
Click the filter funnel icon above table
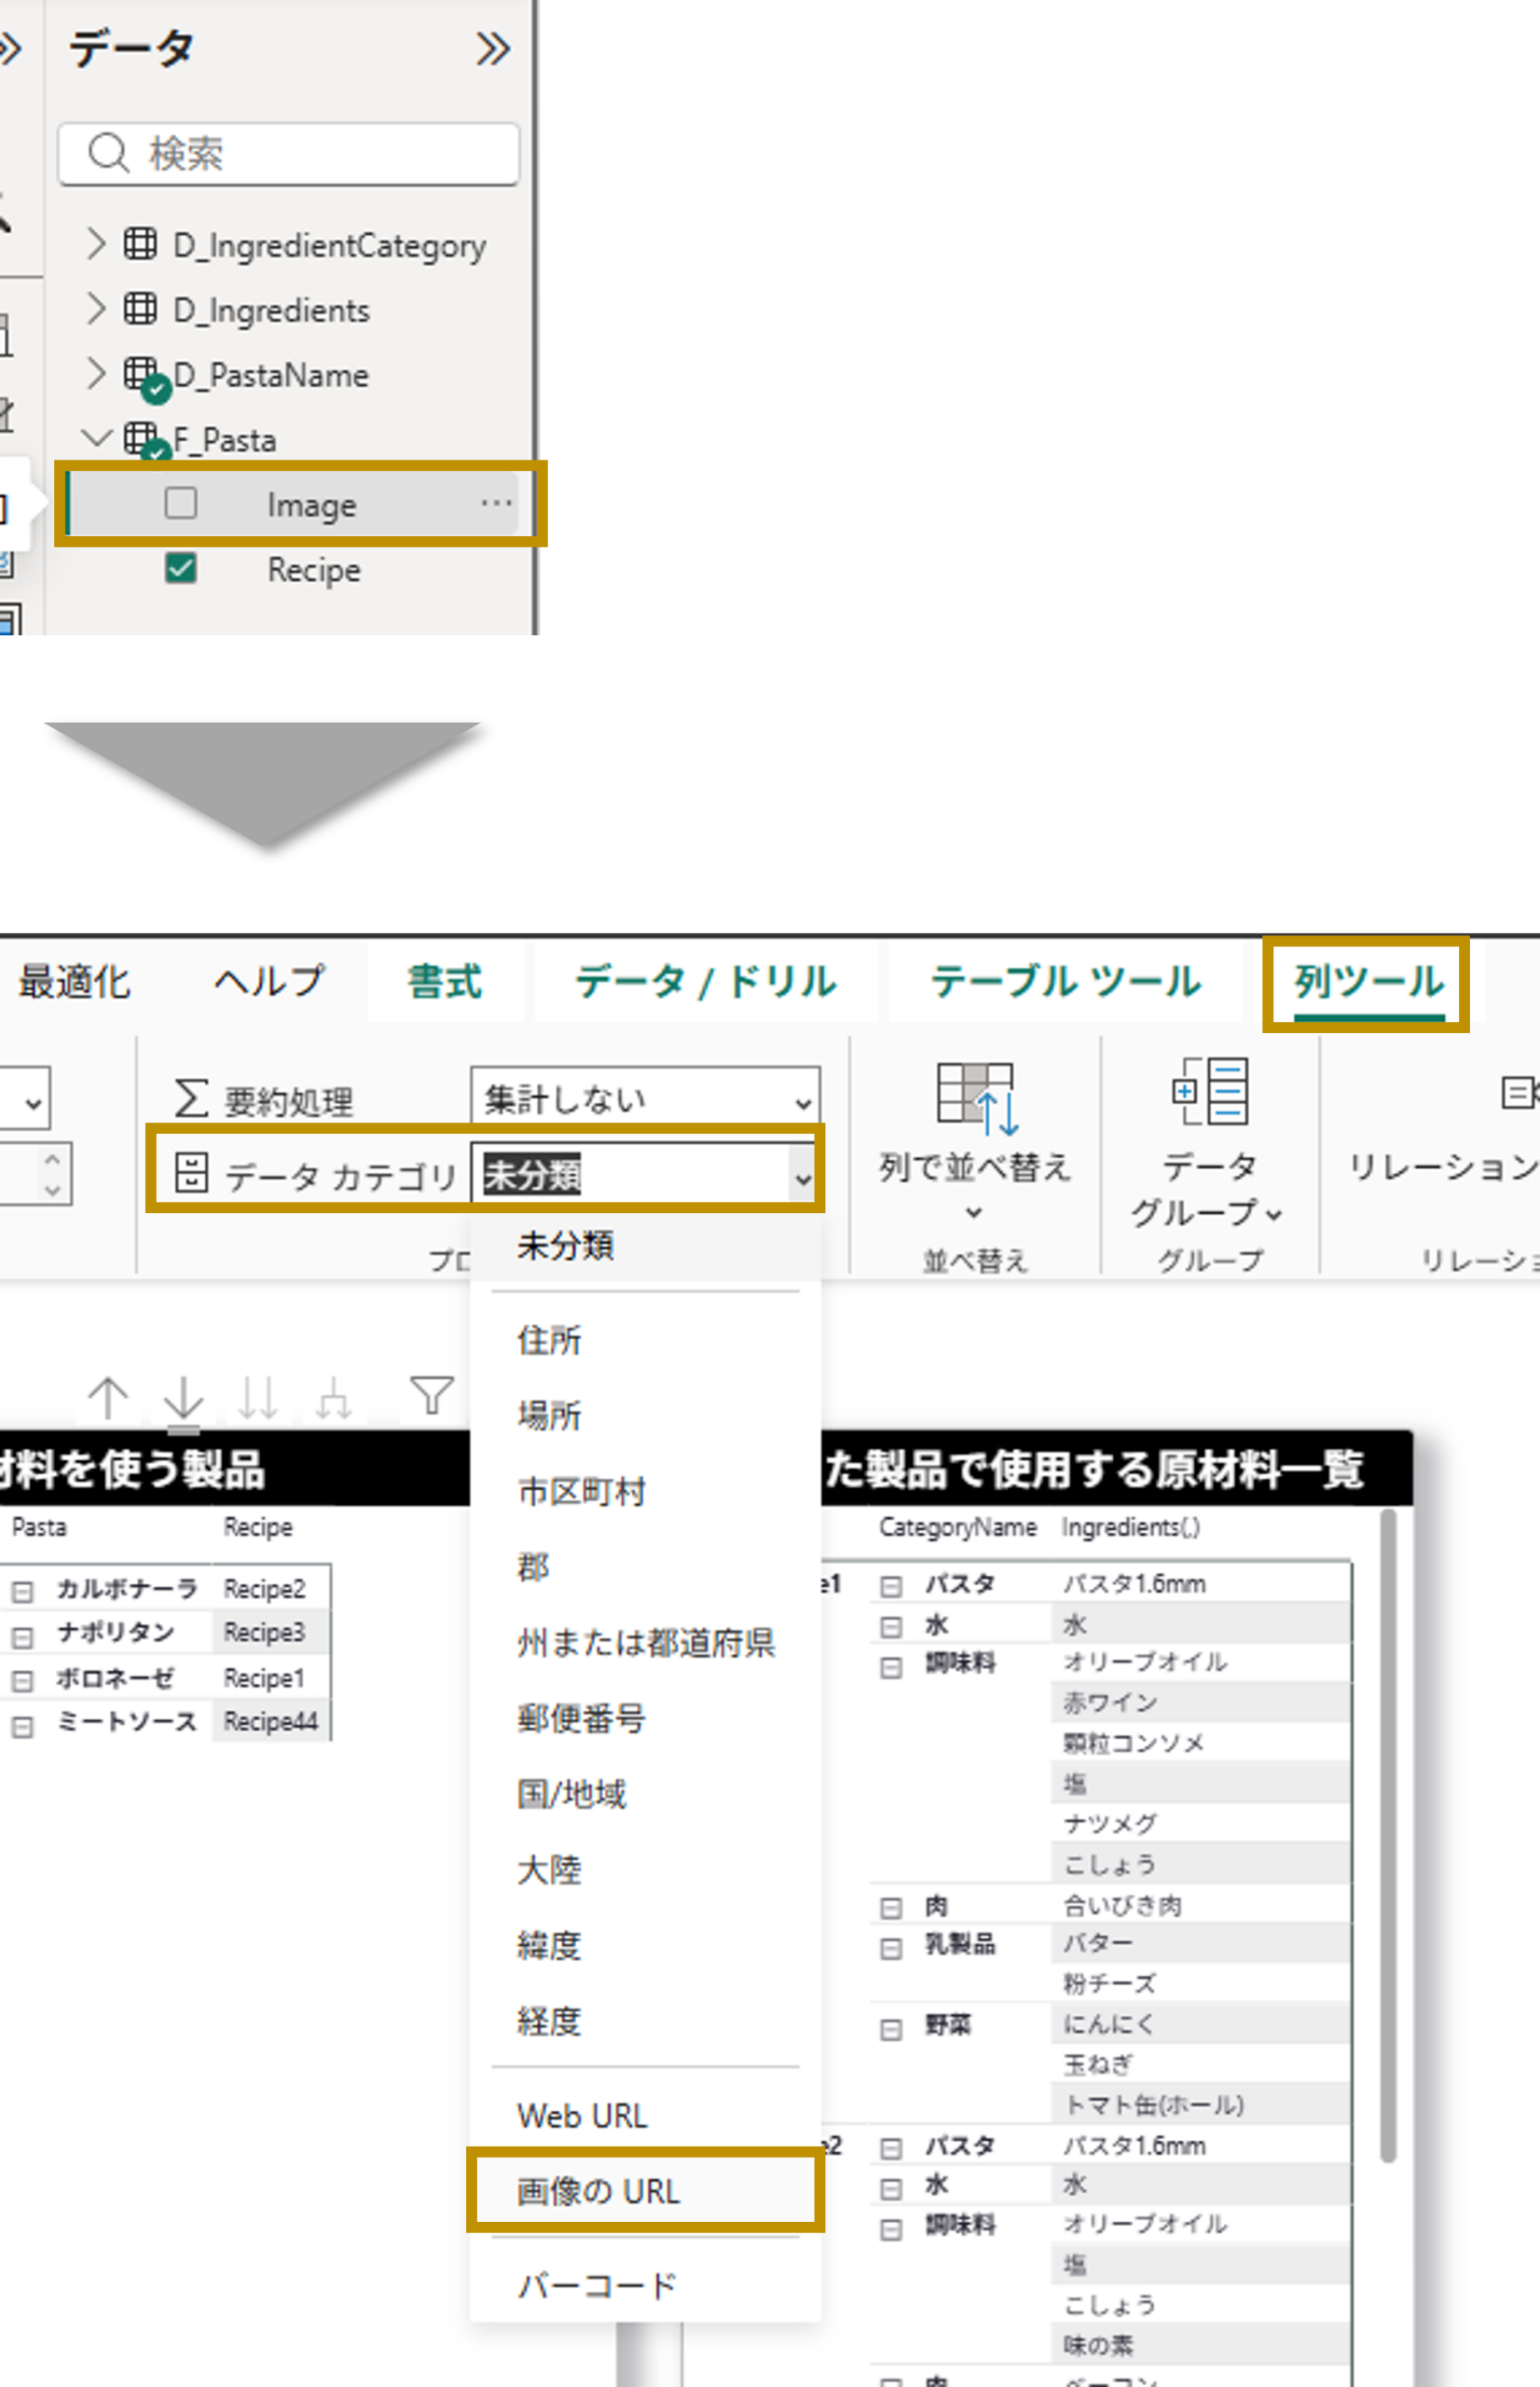[x=431, y=1395]
